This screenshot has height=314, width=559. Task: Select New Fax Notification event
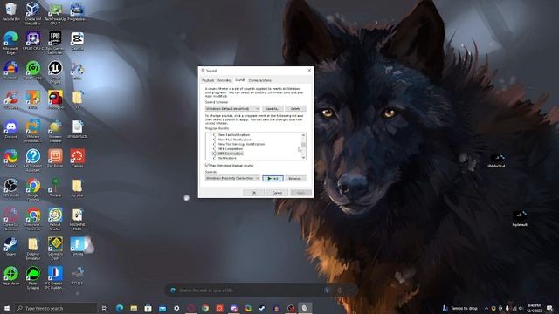(234, 135)
